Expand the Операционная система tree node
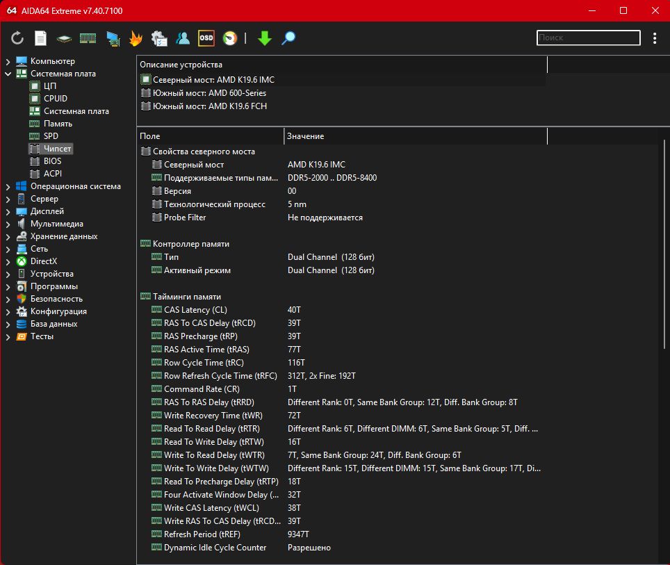The image size is (670, 565). click(8, 187)
